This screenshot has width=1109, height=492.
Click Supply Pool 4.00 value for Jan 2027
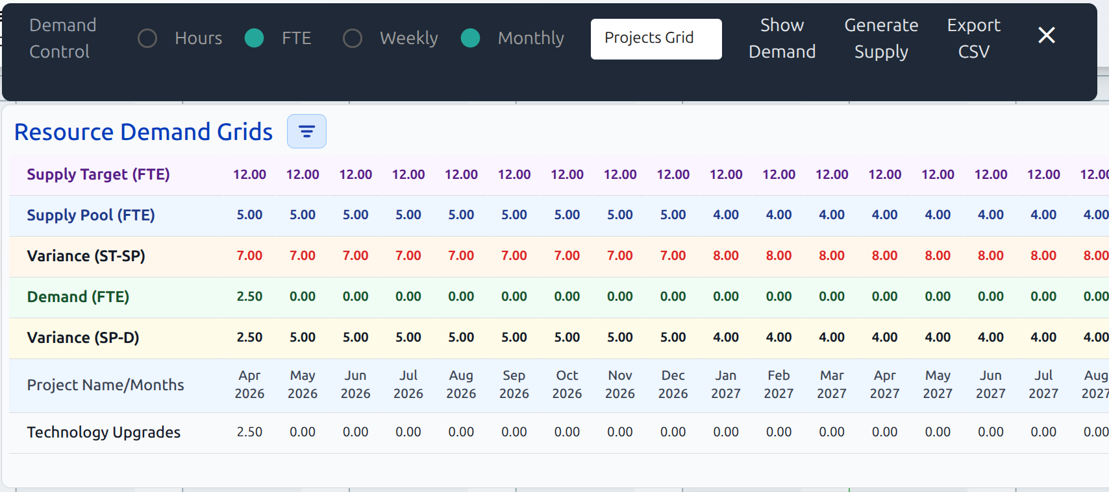726,215
